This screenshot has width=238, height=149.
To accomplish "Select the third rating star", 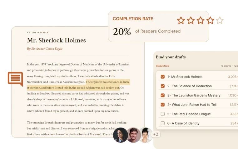I will click(201, 20).
